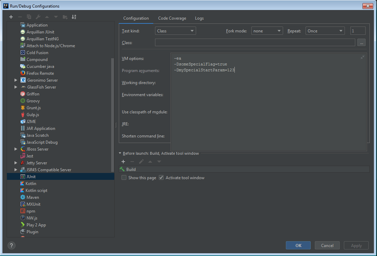Edit the Build task with the pencil icon
The width and height of the screenshot is (377, 256).
point(141,162)
